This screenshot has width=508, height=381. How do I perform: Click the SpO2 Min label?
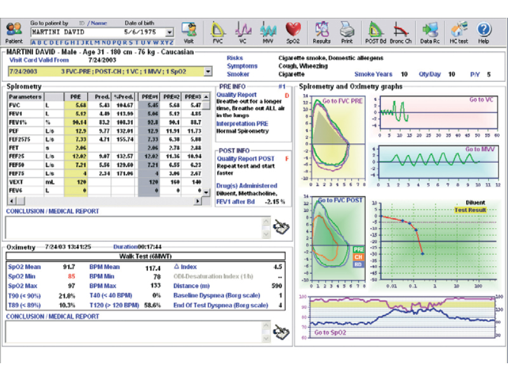click(x=22, y=276)
